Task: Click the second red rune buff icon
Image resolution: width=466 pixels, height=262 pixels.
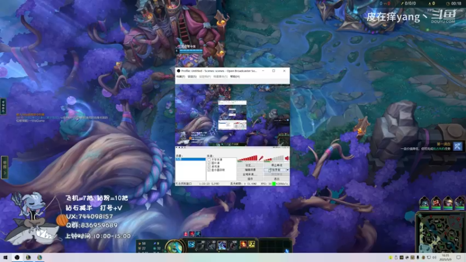Action: coord(192,234)
